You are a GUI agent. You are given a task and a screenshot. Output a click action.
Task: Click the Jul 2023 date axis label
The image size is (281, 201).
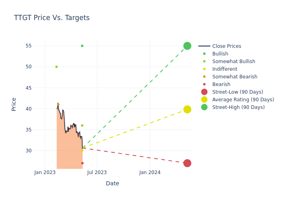pos(97,172)
